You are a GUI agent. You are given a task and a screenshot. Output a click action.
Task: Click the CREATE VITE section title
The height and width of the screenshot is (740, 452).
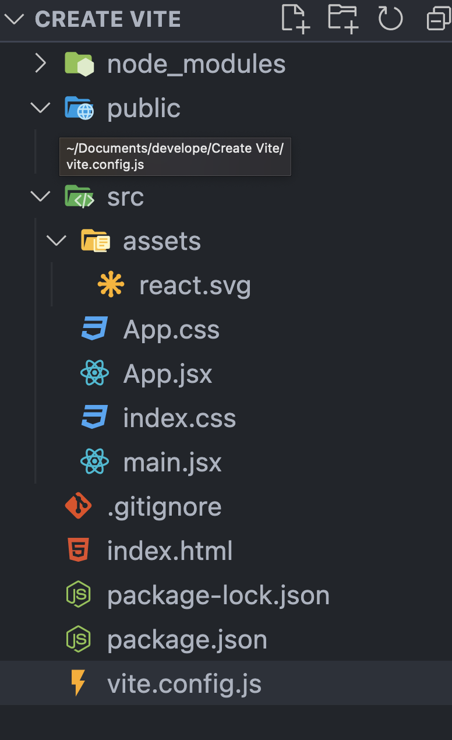click(x=108, y=19)
